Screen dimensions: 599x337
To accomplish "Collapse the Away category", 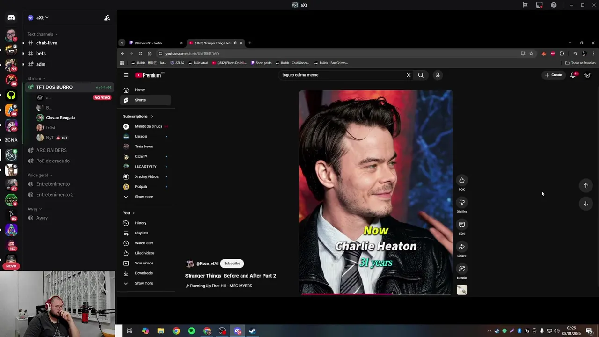I will pos(34,209).
